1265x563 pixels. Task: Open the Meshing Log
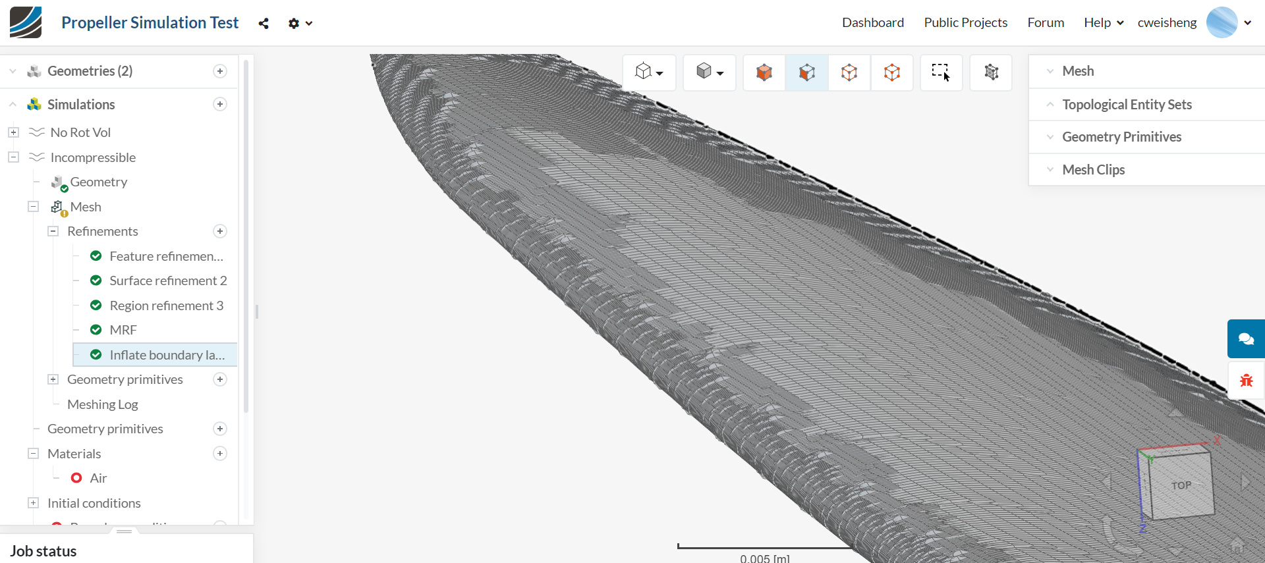point(103,404)
